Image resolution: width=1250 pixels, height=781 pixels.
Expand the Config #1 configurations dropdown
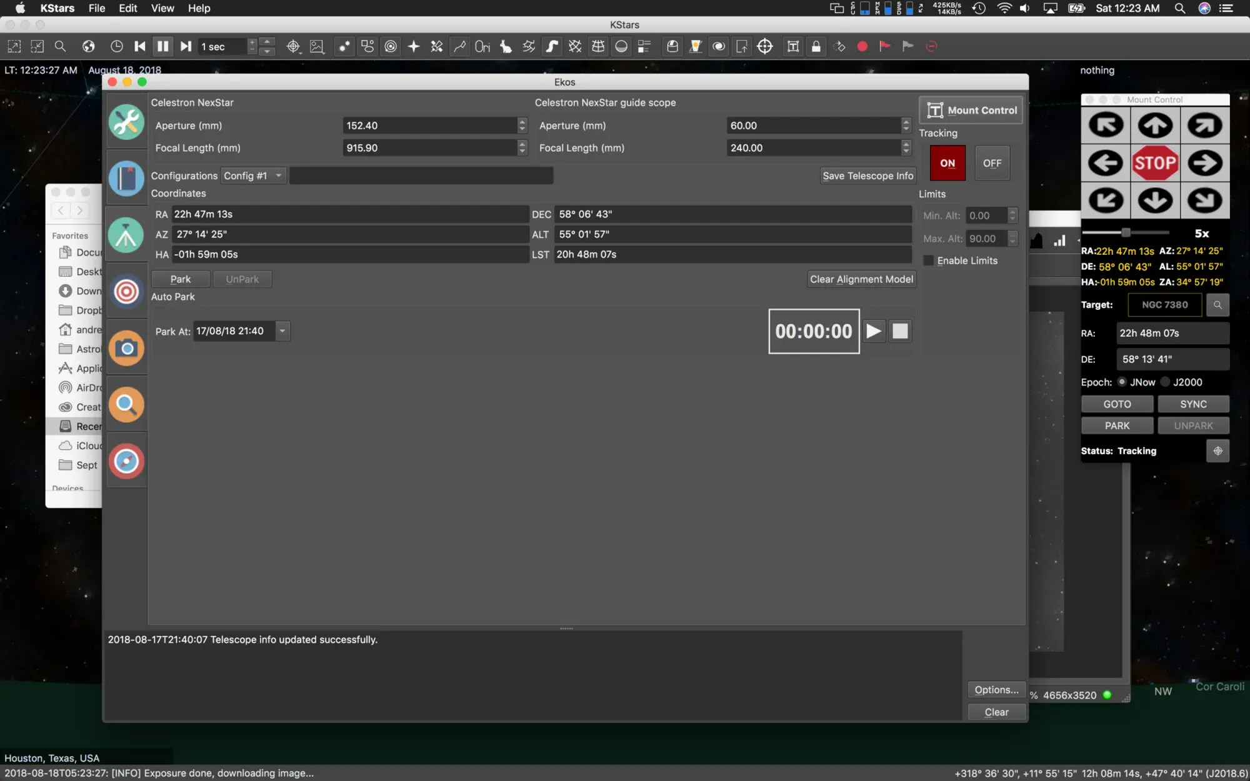[253, 176]
